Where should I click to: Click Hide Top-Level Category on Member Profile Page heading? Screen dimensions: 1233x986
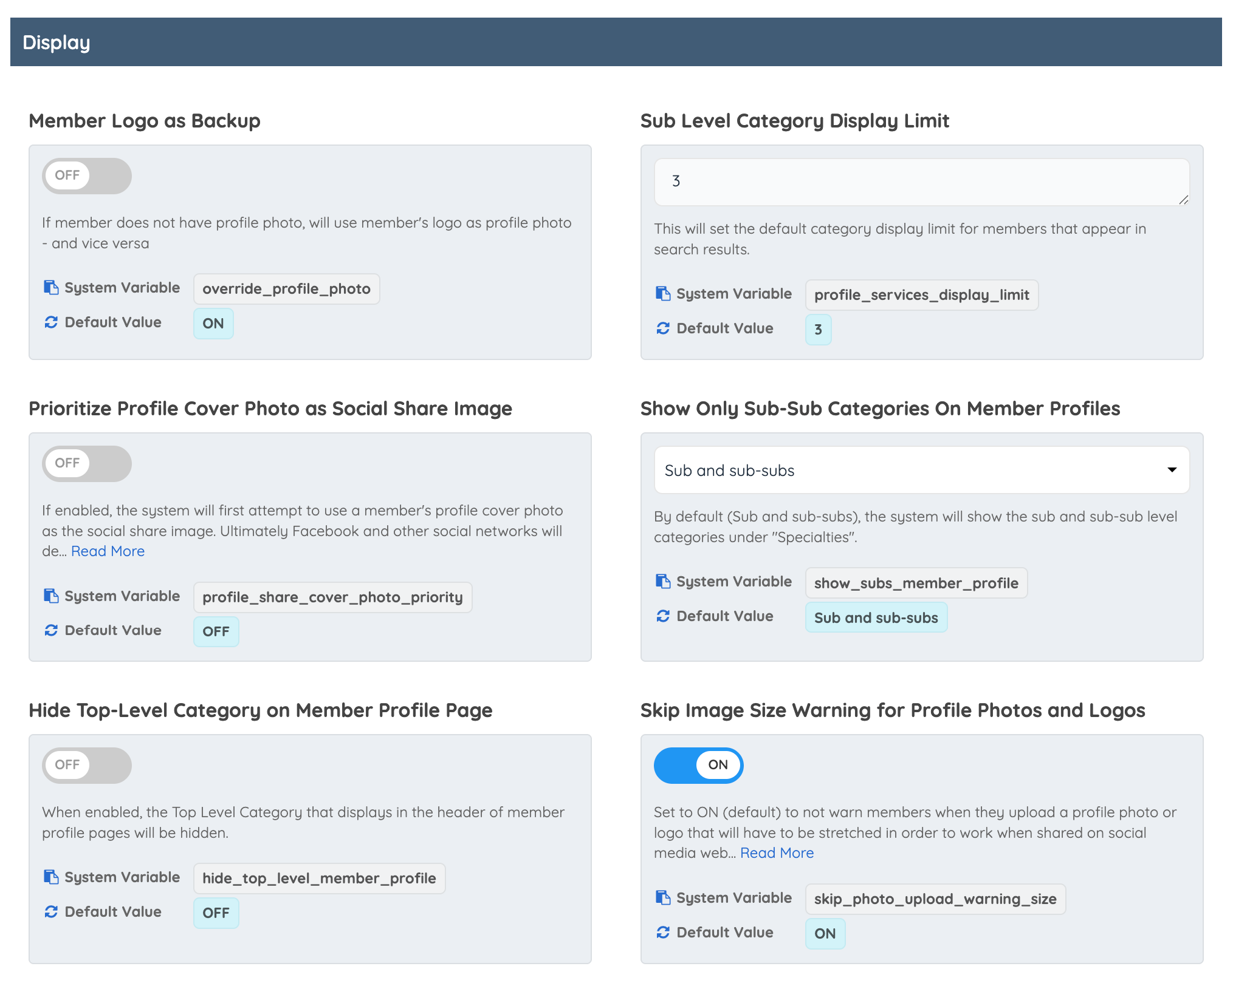[261, 710]
